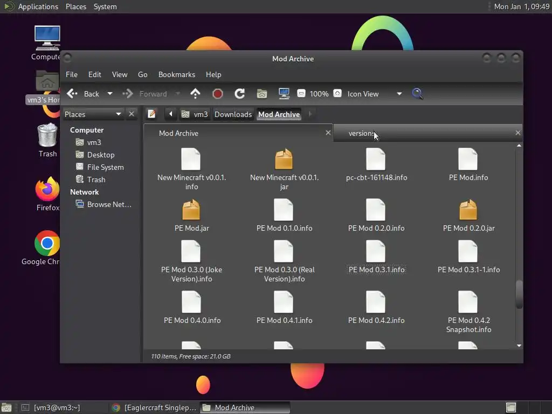Switch to Eaglercraft Chrome taskbar item
This screenshot has height=414, width=552.
(154, 408)
